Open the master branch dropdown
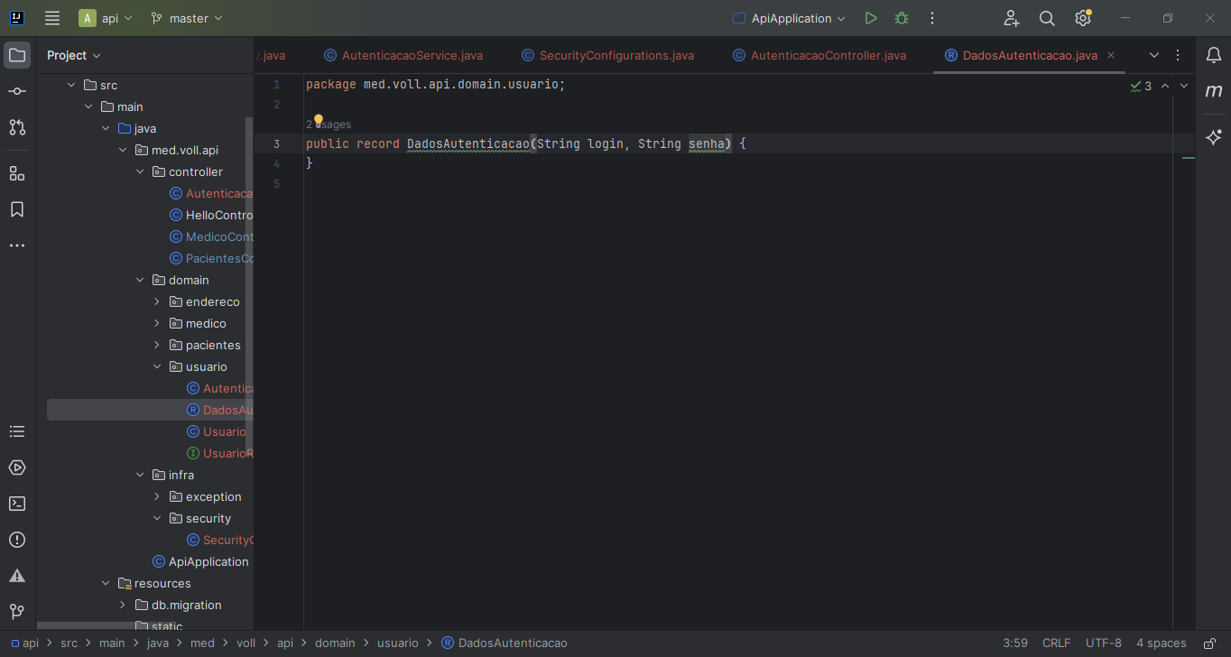The width and height of the screenshot is (1231, 657). tap(187, 18)
